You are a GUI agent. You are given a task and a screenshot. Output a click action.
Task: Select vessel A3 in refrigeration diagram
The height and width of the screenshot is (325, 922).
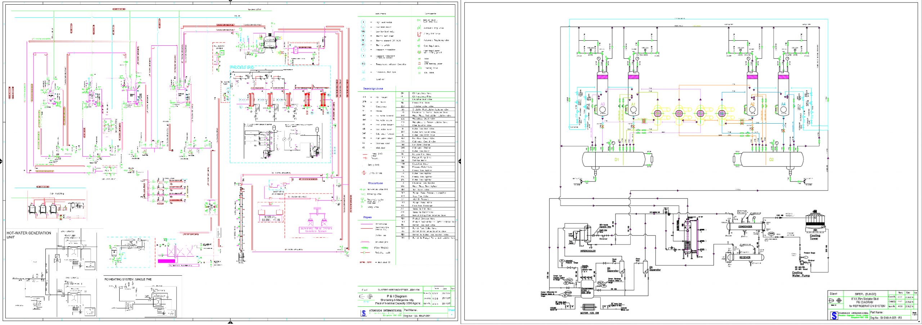tap(602, 99)
